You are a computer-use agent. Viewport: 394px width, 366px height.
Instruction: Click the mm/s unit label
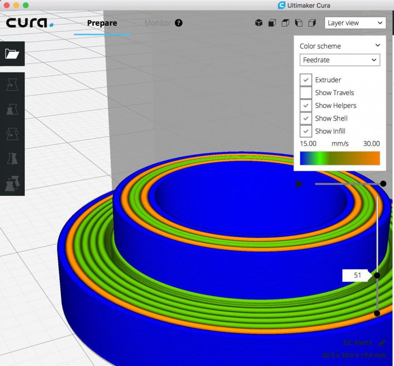(x=340, y=143)
